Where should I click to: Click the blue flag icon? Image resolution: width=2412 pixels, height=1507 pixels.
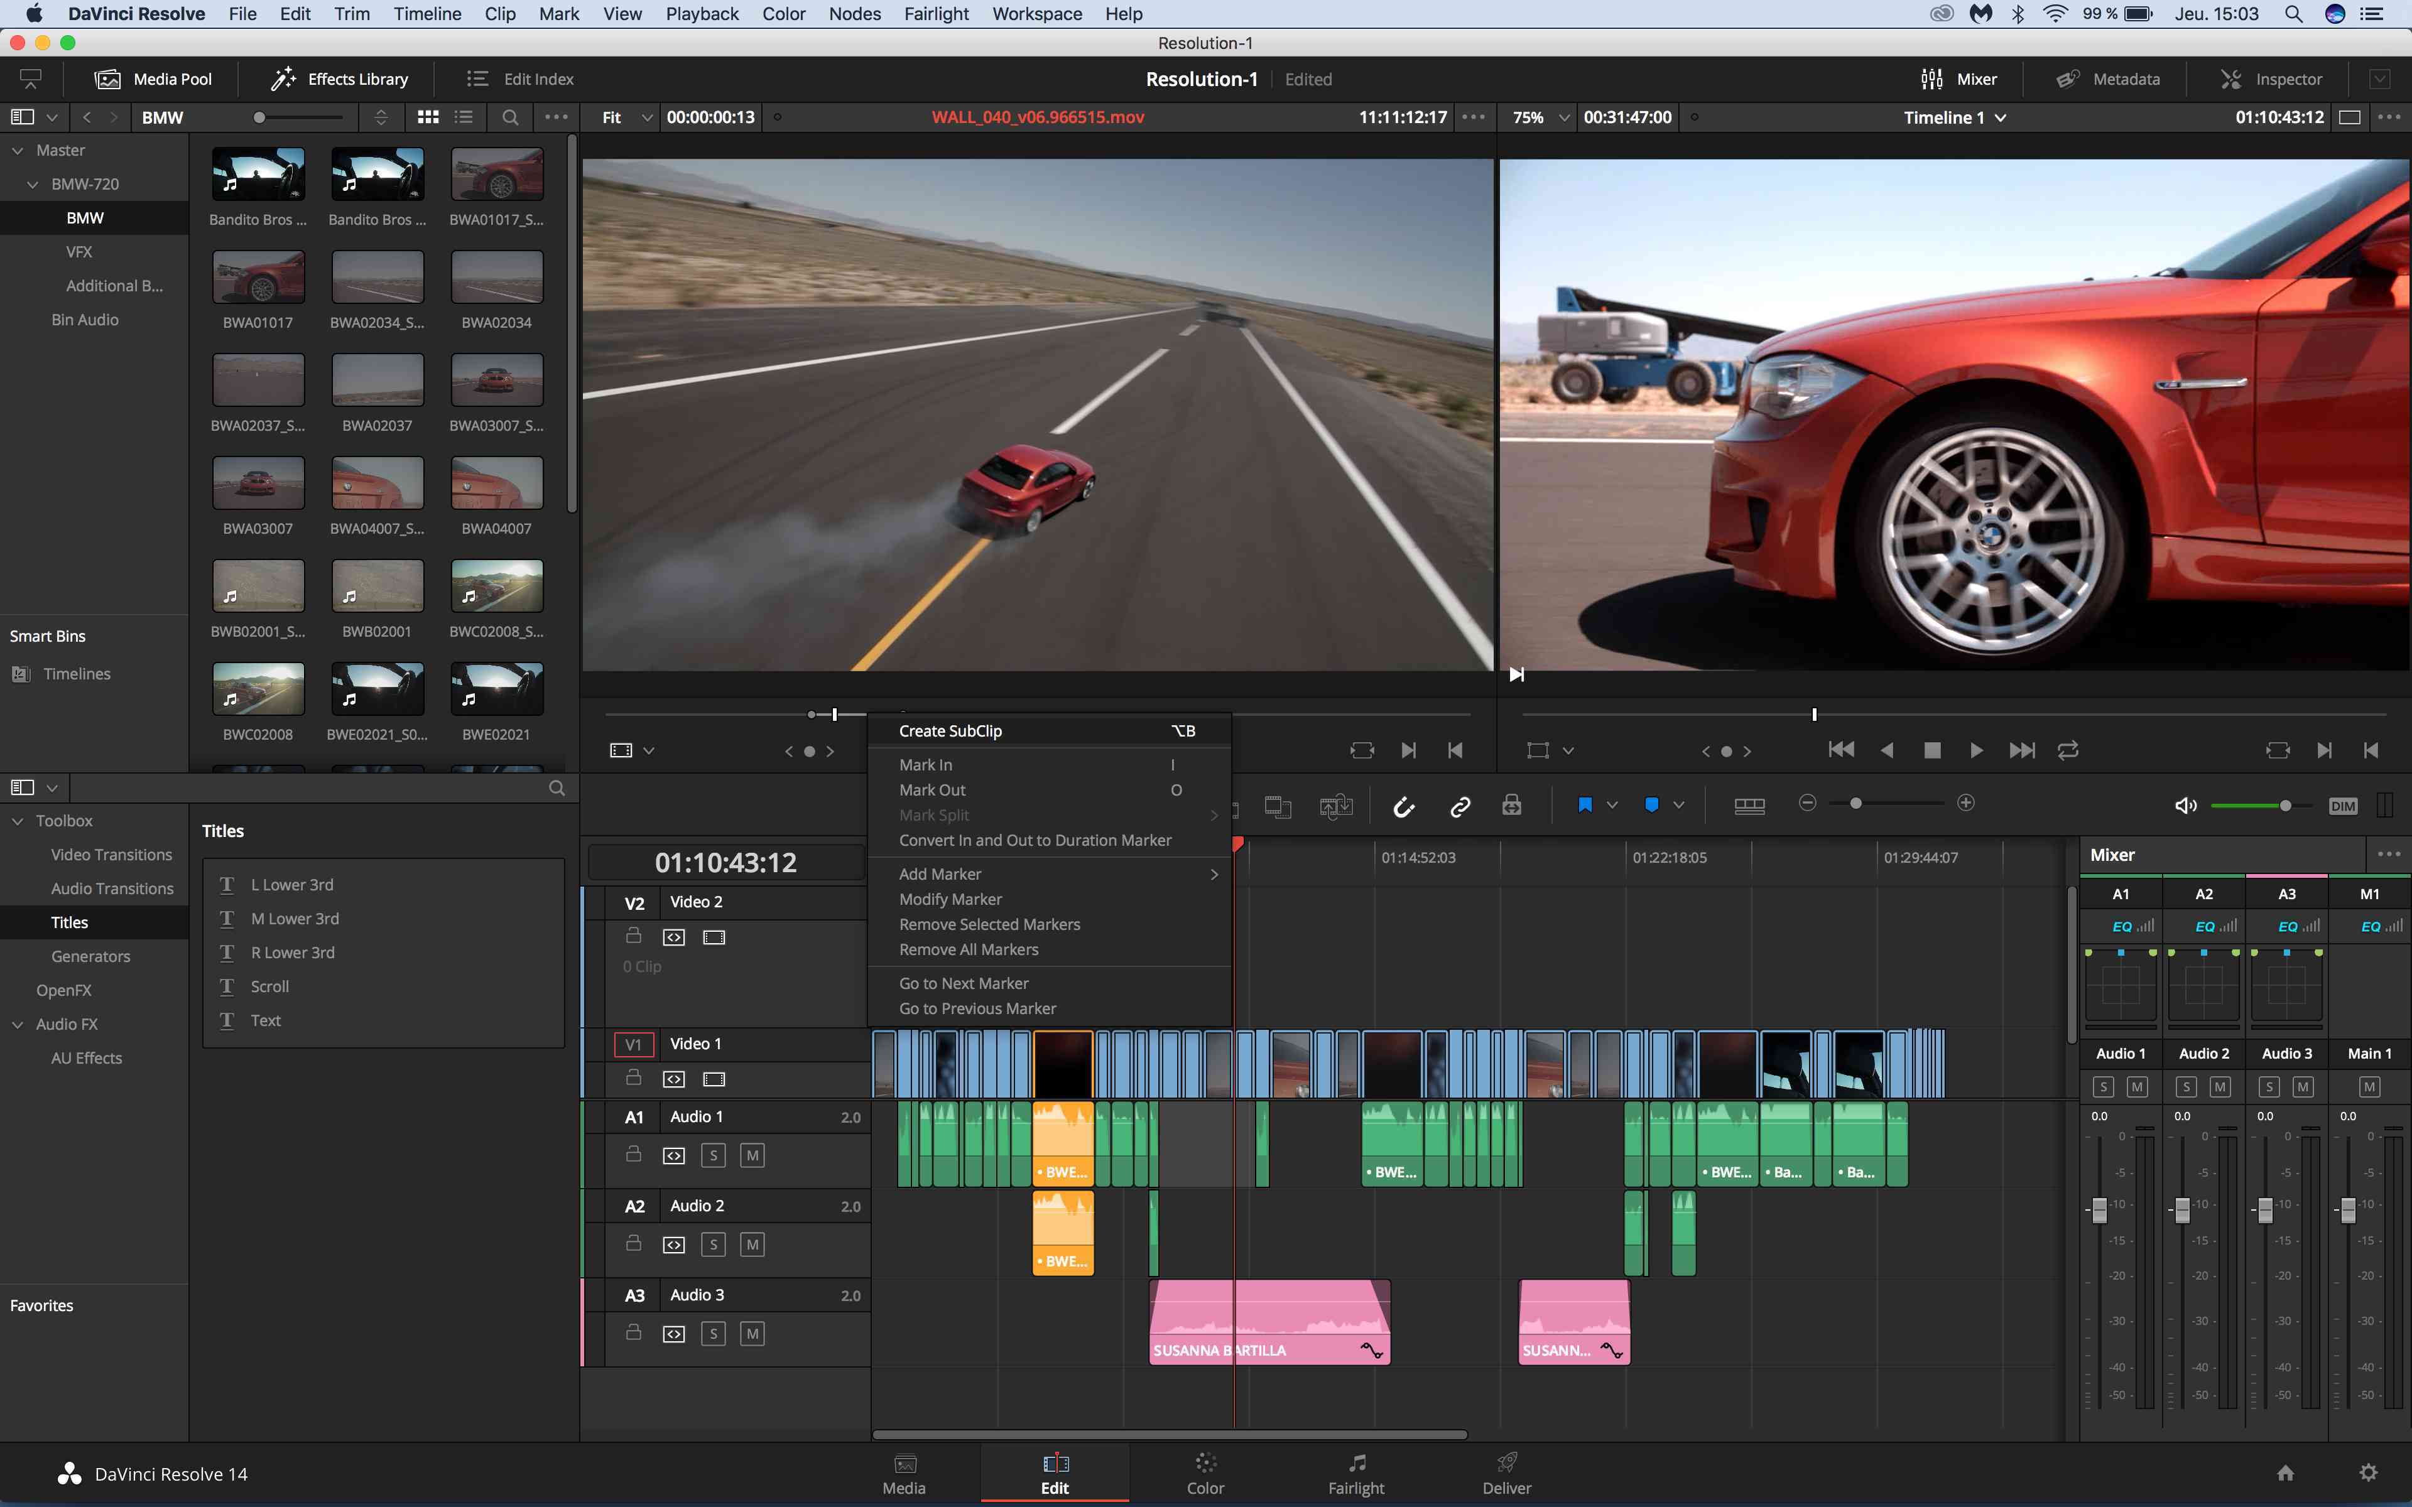[1585, 804]
